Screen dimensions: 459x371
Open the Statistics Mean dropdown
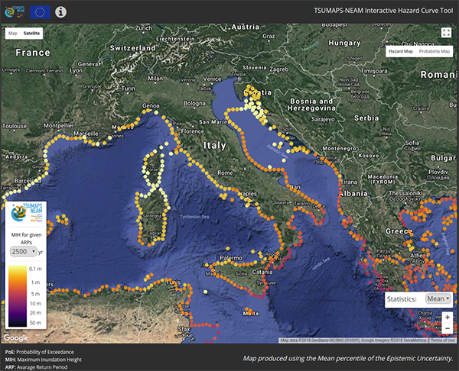(438, 298)
